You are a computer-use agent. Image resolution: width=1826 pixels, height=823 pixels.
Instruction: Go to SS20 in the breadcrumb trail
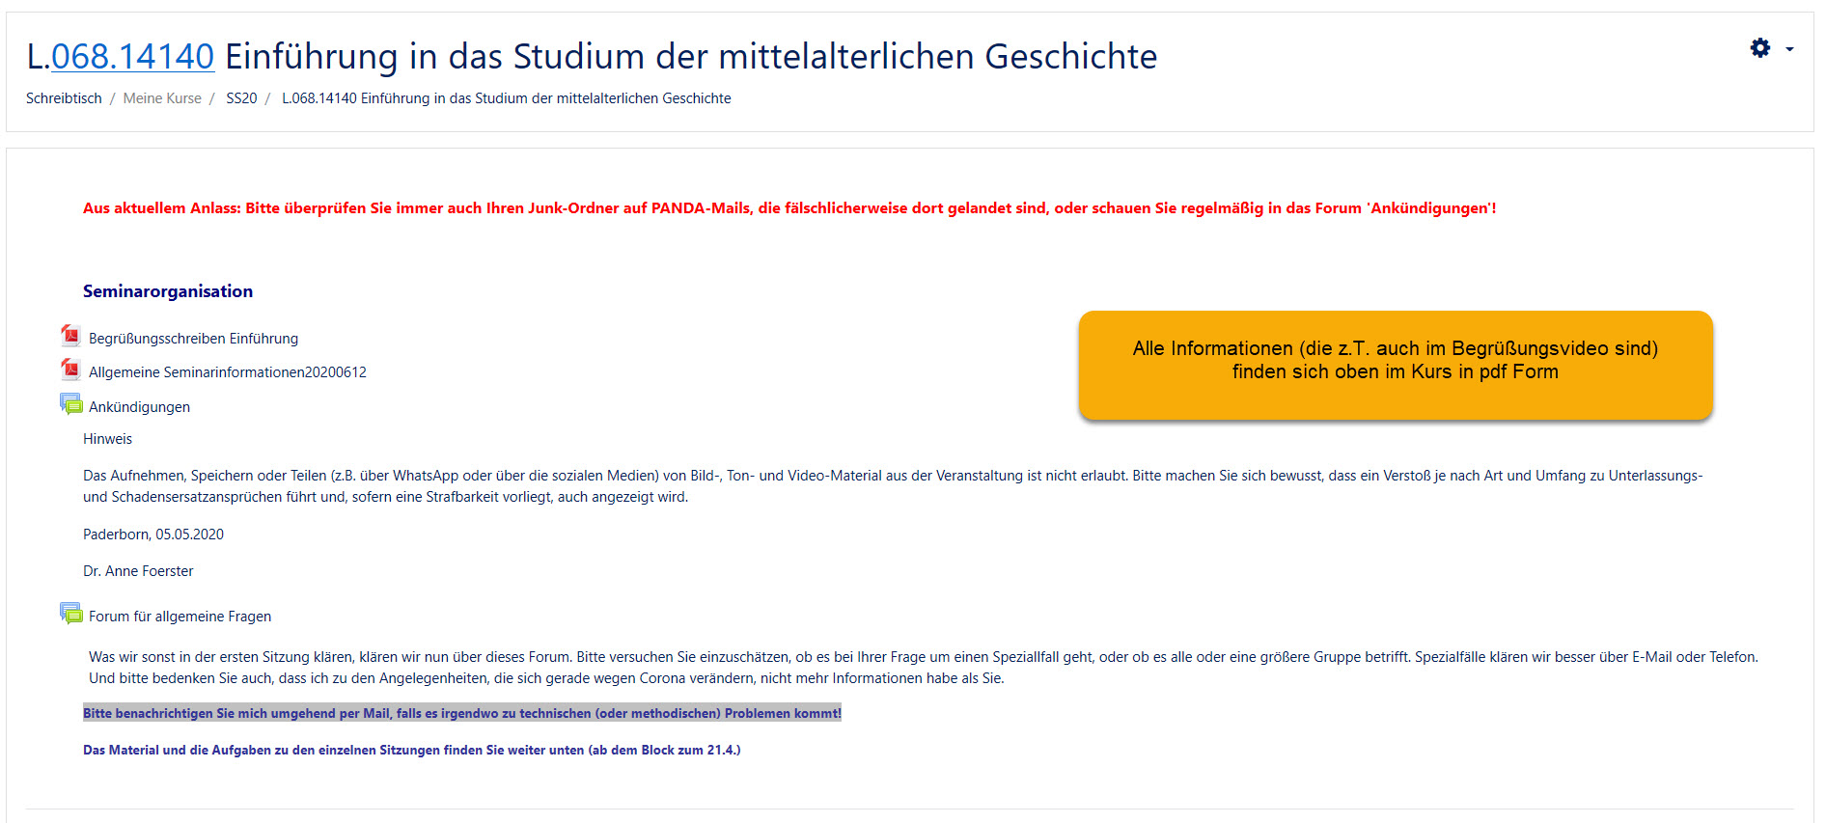point(241,98)
